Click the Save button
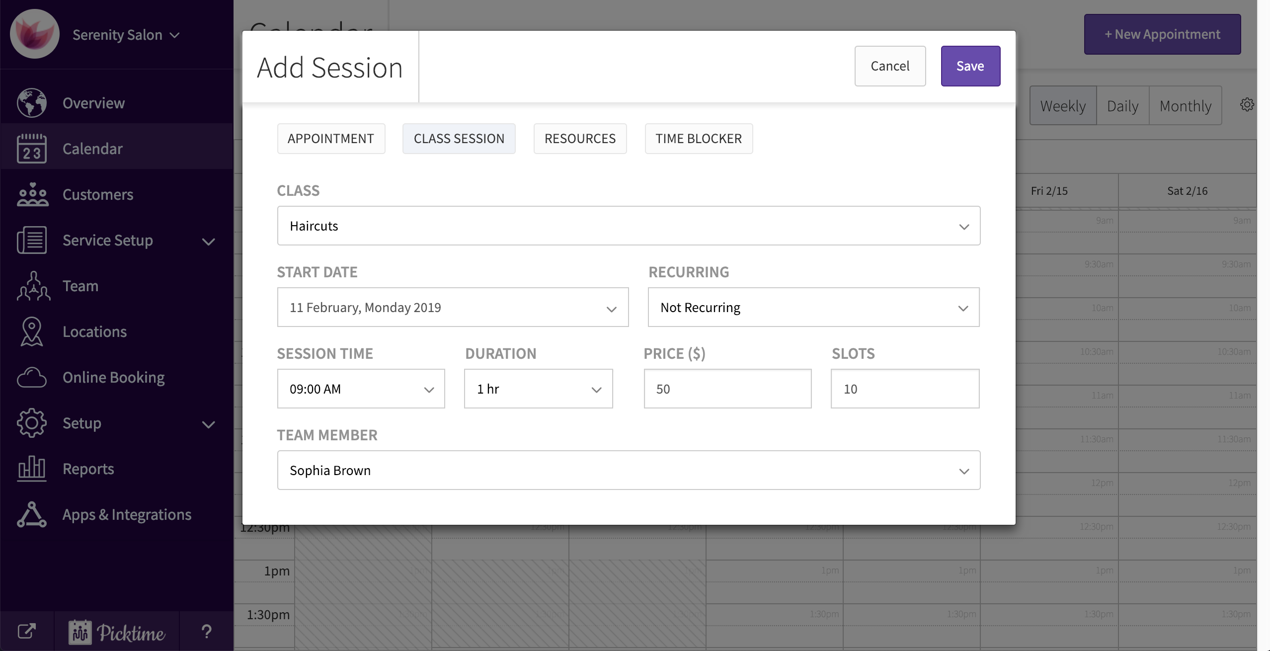Image resolution: width=1270 pixels, height=651 pixels. point(970,66)
